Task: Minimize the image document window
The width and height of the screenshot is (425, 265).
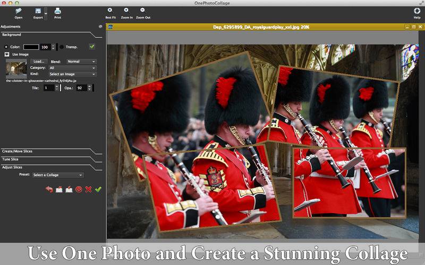Action: point(407,27)
